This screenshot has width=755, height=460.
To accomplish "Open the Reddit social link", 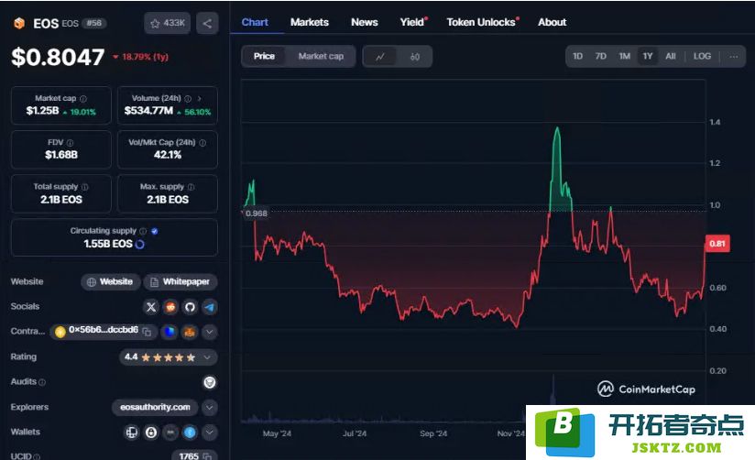I will (x=170, y=307).
